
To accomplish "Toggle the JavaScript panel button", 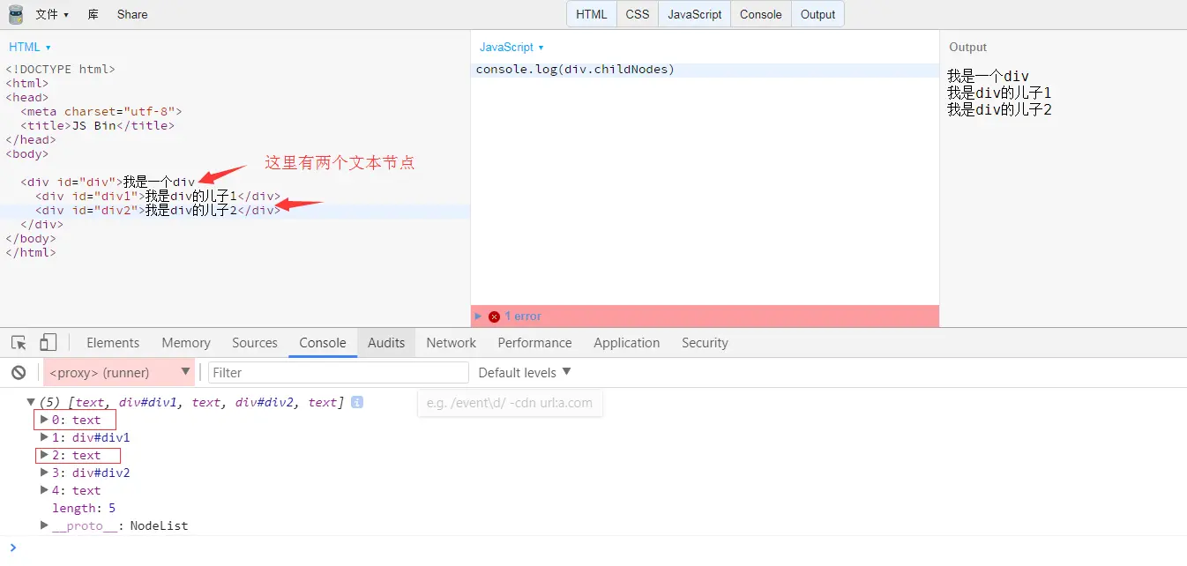I will (x=695, y=14).
